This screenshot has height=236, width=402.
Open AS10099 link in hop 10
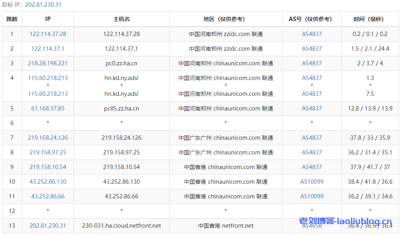[311, 181]
